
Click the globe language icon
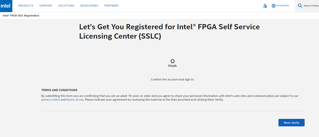click(273, 6)
